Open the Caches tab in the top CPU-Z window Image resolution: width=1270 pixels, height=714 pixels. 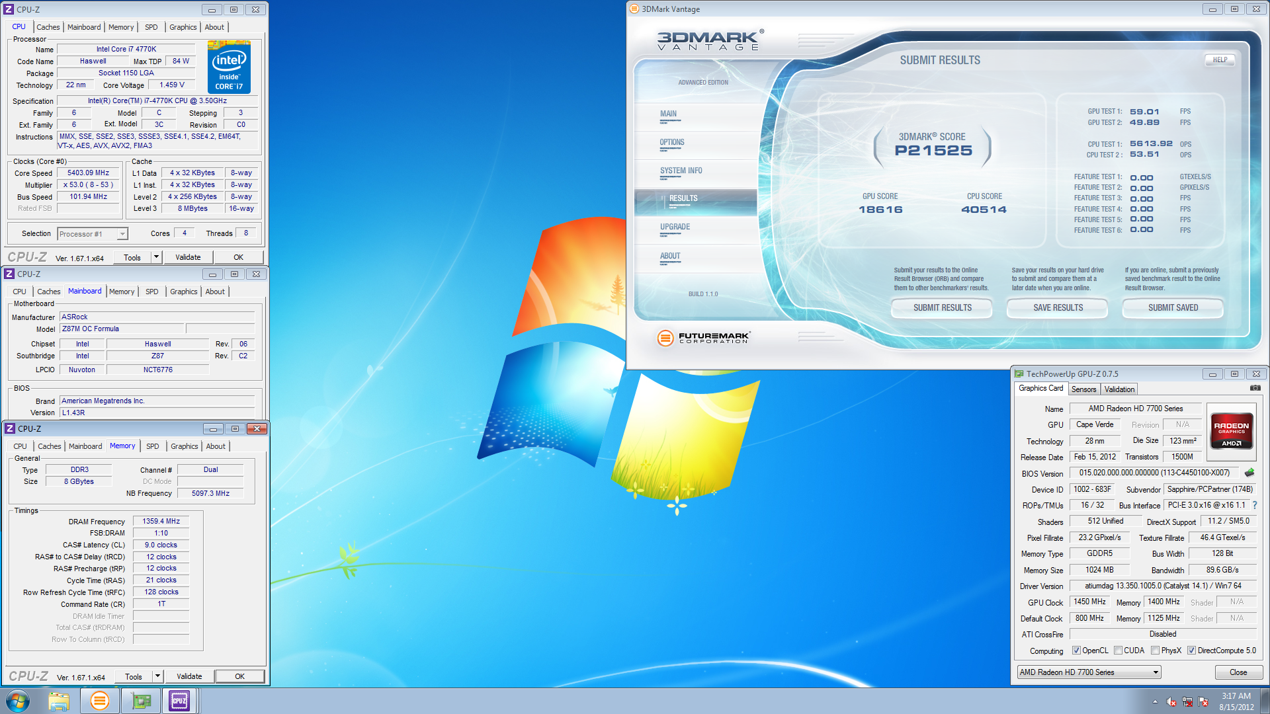coord(48,27)
